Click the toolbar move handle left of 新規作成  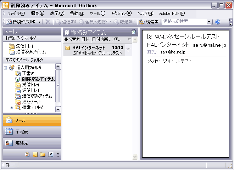[x=4, y=22]
